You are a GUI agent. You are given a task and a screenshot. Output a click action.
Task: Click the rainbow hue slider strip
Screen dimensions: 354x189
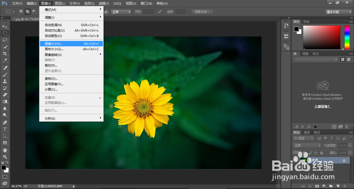[347, 37]
